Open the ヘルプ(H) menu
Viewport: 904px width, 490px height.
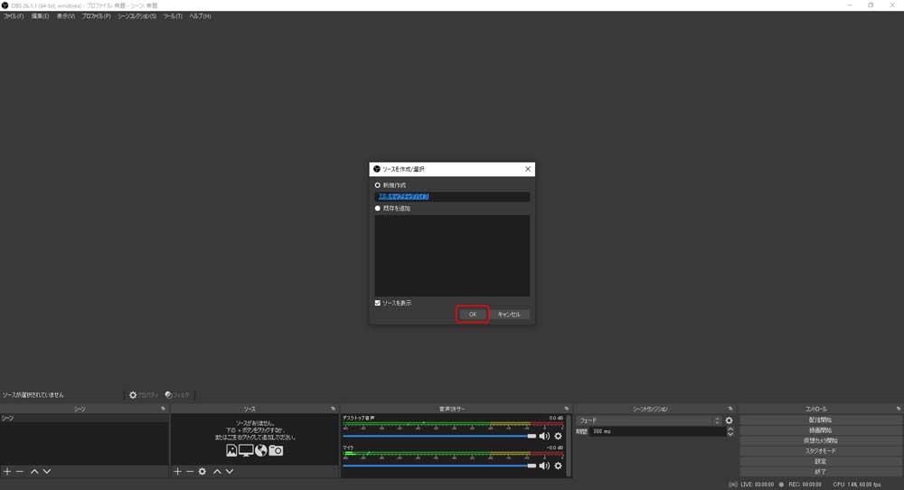click(200, 16)
